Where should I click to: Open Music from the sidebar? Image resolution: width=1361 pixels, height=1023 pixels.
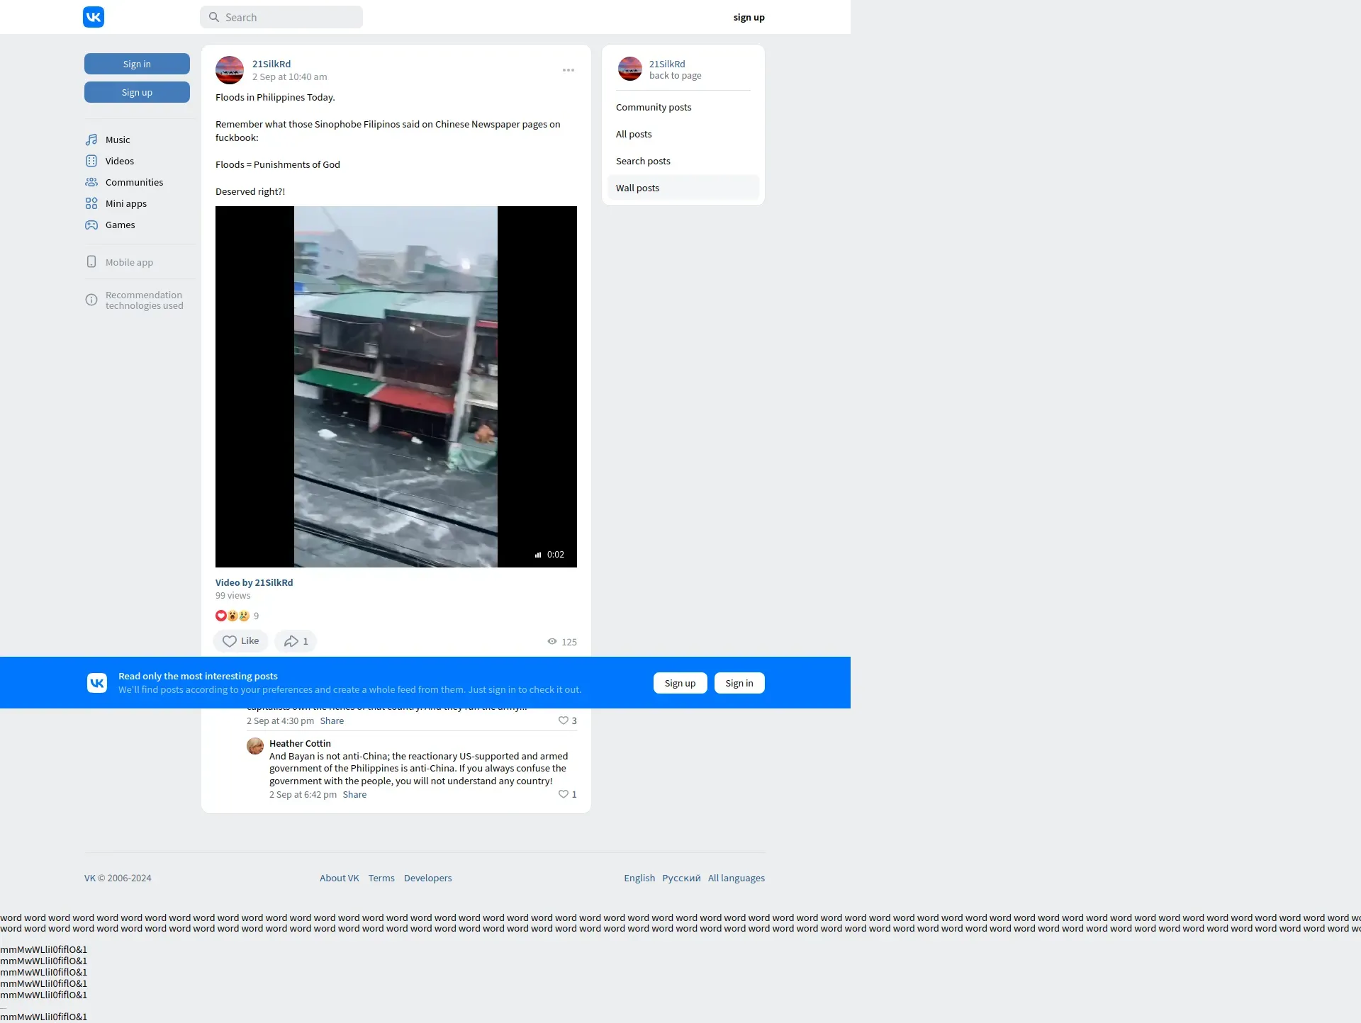117,140
